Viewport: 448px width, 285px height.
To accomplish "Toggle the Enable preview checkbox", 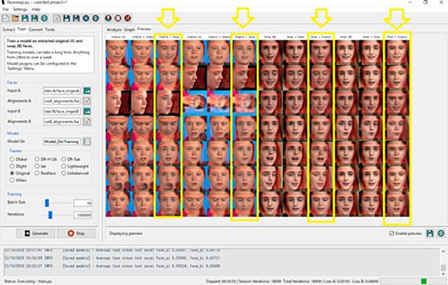I will (391, 233).
